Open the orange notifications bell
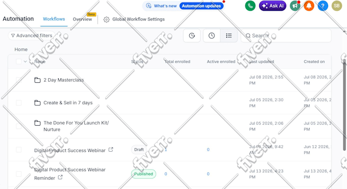The image size is (347, 189). click(x=309, y=6)
